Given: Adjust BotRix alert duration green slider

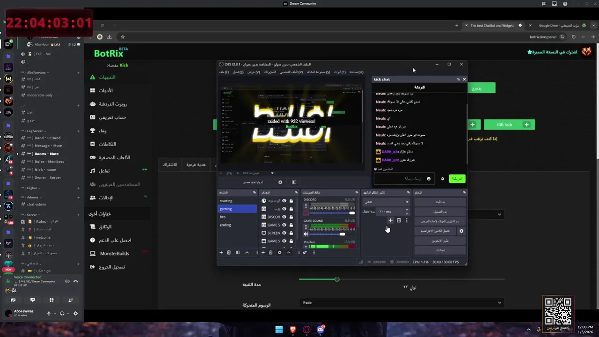Looking at the screenshot, I should click(336, 279).
